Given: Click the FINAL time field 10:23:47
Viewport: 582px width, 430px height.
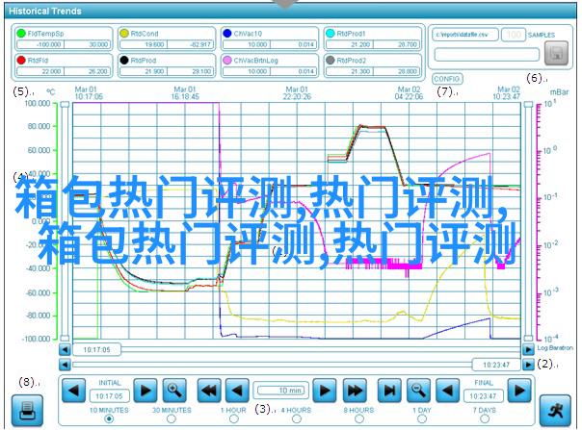Looking at the screenshot, I should point(483,396).
